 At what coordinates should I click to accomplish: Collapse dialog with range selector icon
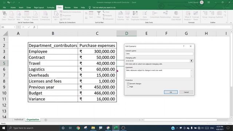[x=191, y=61]
